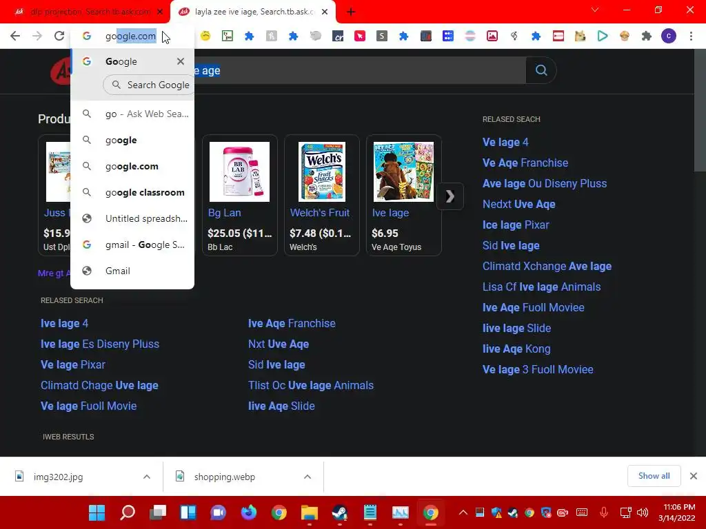706x529 pixels.
Task: Click the magnifier search button on Ask page
Action: tap(541, 70)
